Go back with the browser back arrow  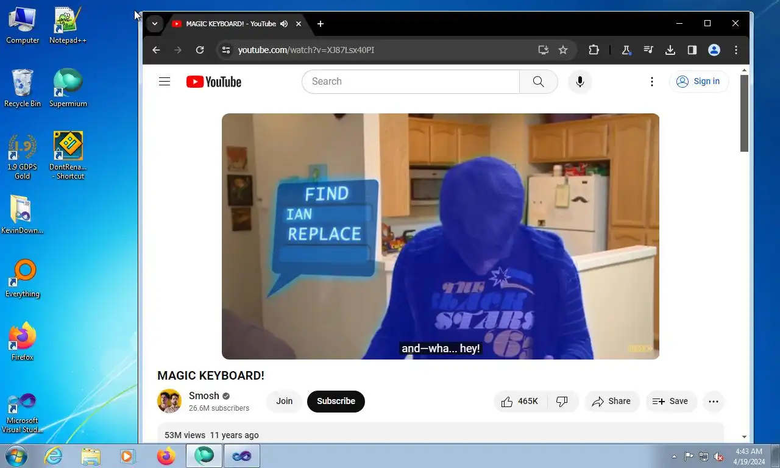[x=156, y=50]
